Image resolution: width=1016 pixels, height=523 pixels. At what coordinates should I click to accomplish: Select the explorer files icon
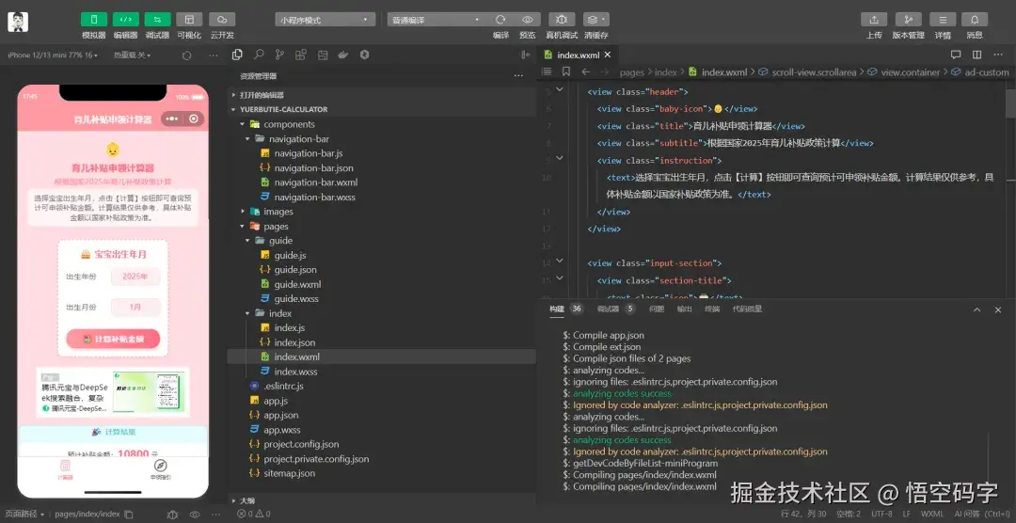[x=237, y=55]
